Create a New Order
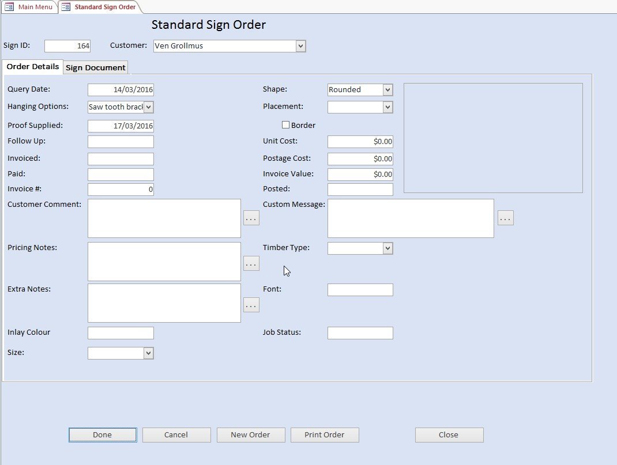 [251, 434]
